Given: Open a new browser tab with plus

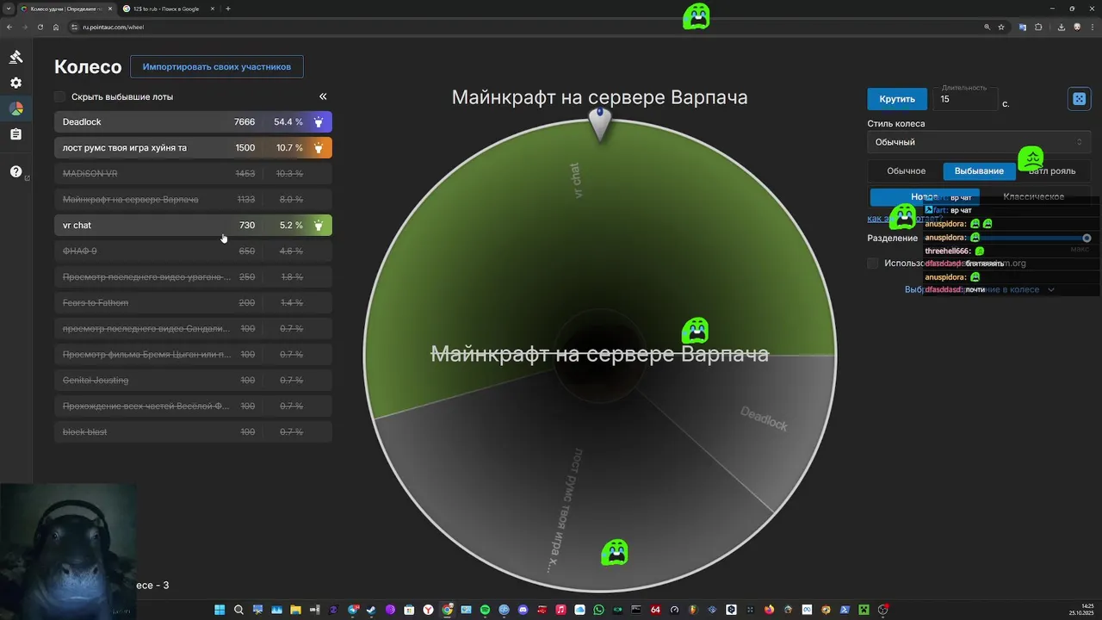Looking at the screenshot, I should tap(227, 9).
